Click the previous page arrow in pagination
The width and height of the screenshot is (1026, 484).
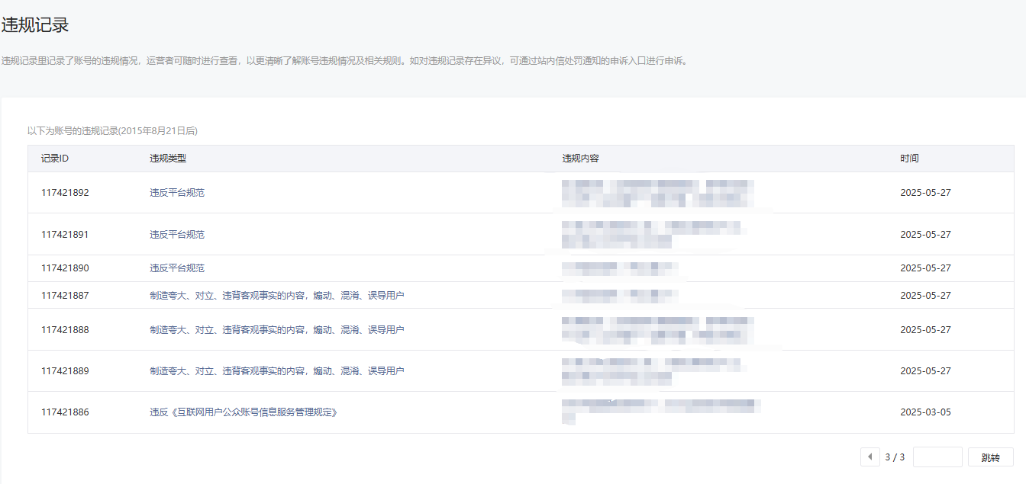870,457
